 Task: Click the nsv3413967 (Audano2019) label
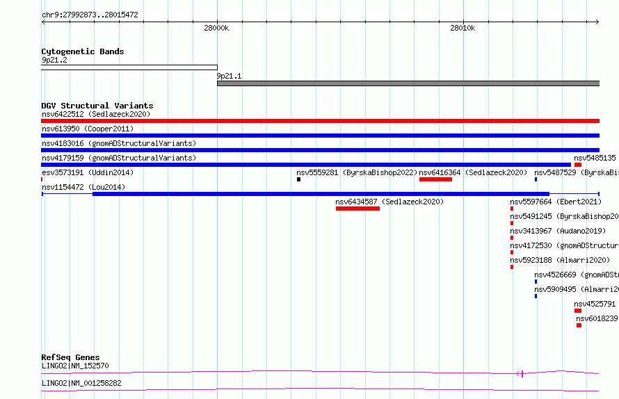(x=558, y=231)
